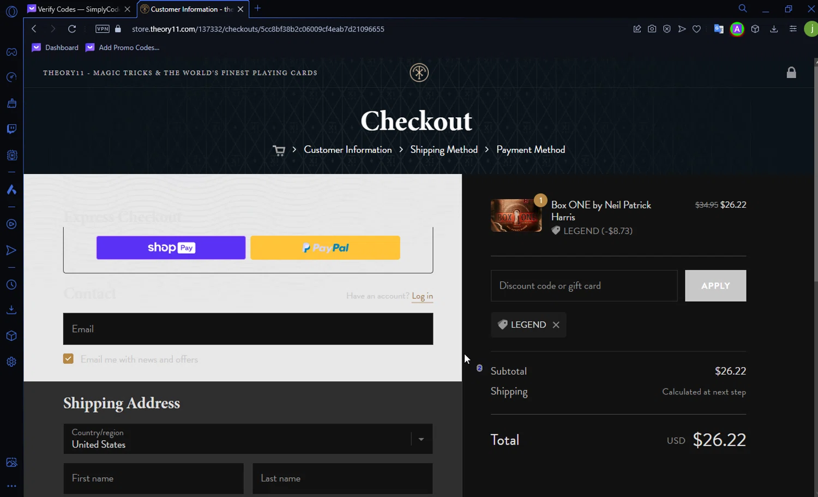Open the Player sidebar icon

pyautogui.click(x=11, y=224)
